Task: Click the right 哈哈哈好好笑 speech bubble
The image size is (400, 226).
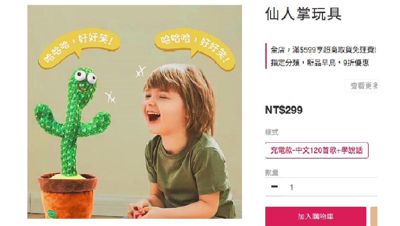Action: [x=195, y=48]
